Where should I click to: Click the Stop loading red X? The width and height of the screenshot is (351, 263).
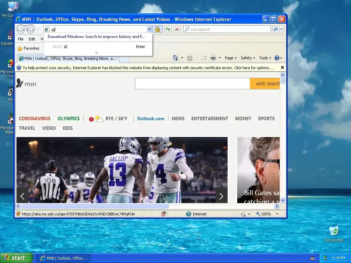click(177, 29)
